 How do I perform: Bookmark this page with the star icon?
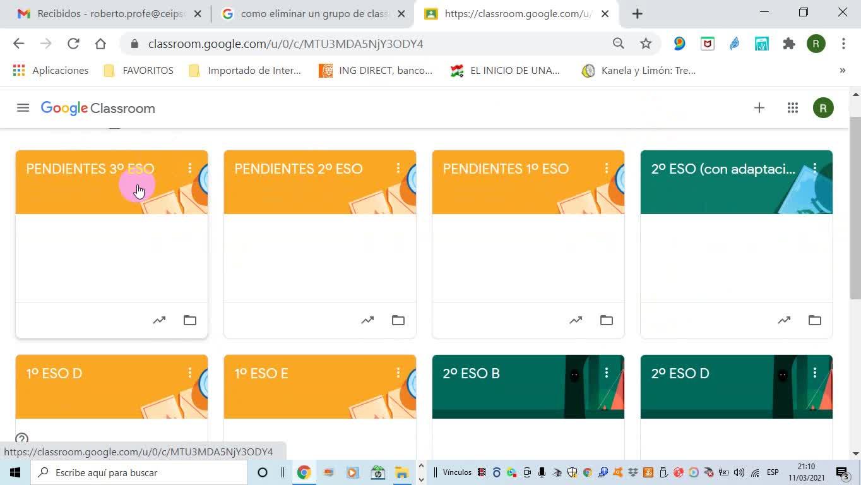646,44
